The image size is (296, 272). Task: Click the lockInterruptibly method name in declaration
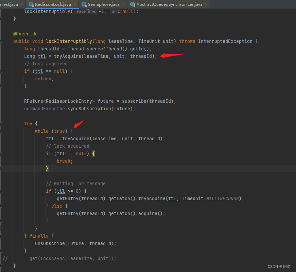coord(69,42)
